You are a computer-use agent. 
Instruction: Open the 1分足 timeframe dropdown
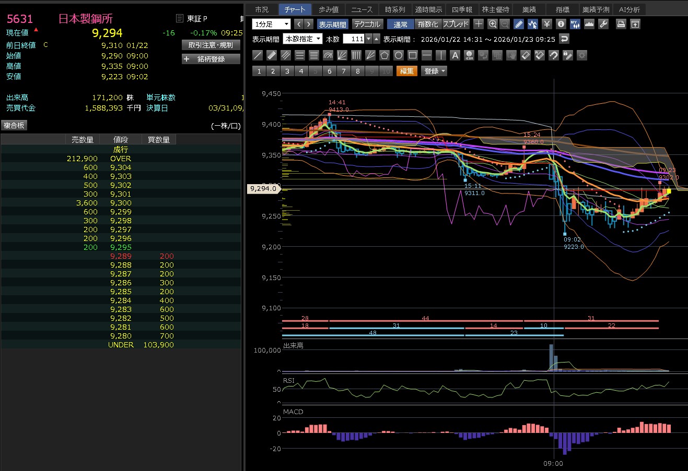[271, 24]
